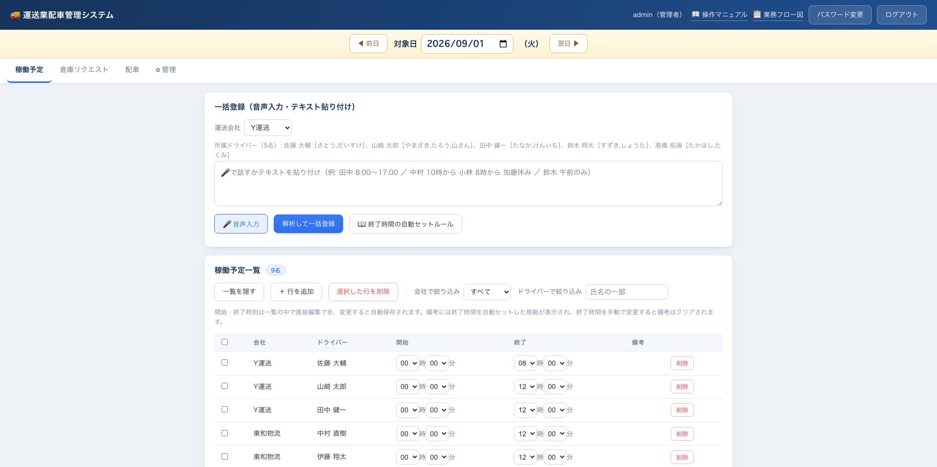Open the calendar picker icon in date field
The height and width of the screenshot is (467, 937).
click(x=503, y=44)
